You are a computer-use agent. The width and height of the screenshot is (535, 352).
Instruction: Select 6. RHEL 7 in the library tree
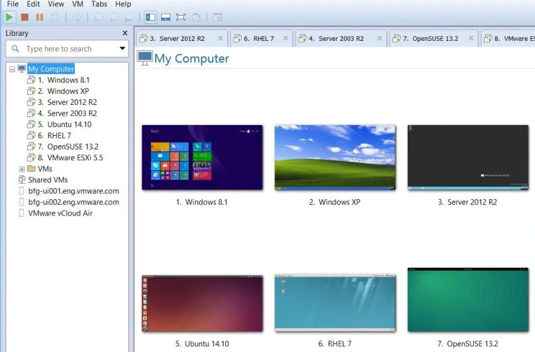coord(55,136)
